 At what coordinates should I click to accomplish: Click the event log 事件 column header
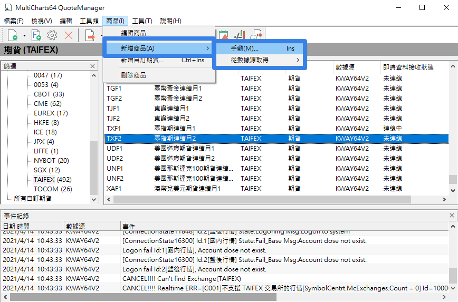point(285,227)
